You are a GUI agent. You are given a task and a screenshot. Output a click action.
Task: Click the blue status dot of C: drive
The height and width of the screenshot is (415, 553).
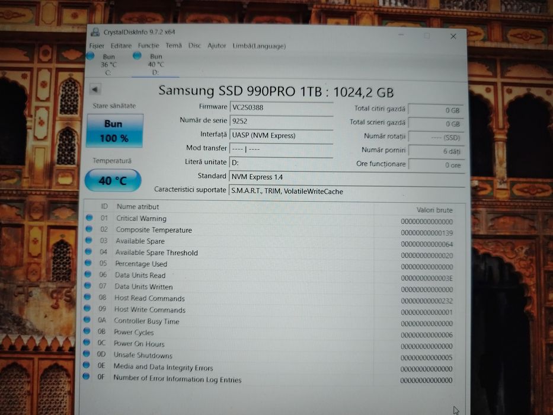[x=90, y=56]
